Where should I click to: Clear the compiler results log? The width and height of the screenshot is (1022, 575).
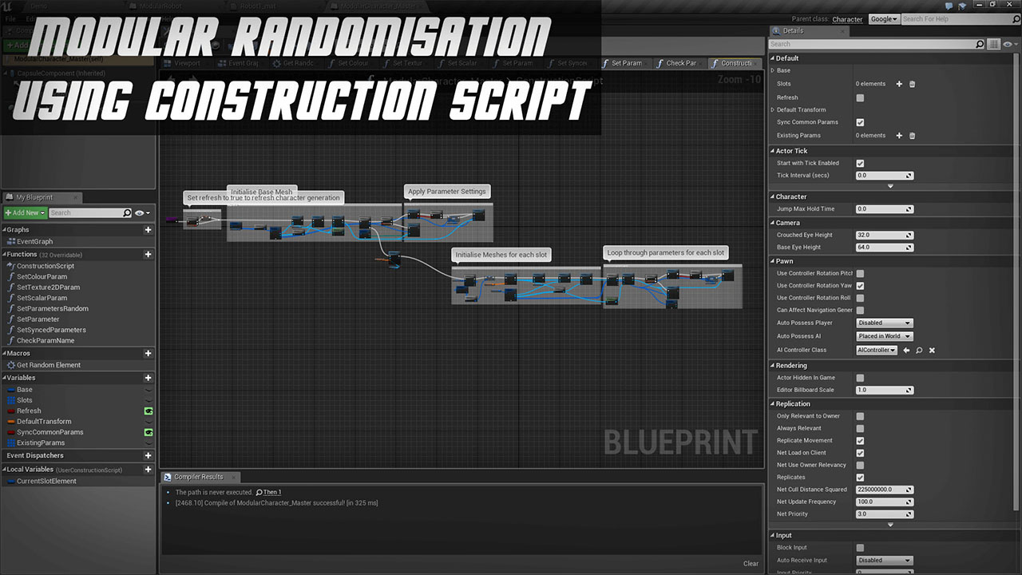coord(751,564)
